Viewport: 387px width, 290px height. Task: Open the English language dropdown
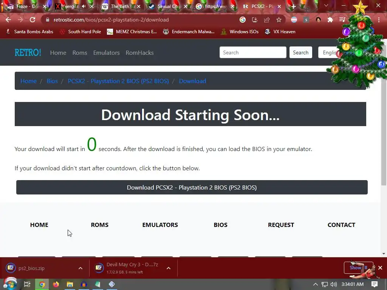pyautogui.click(x=330, y=52)
